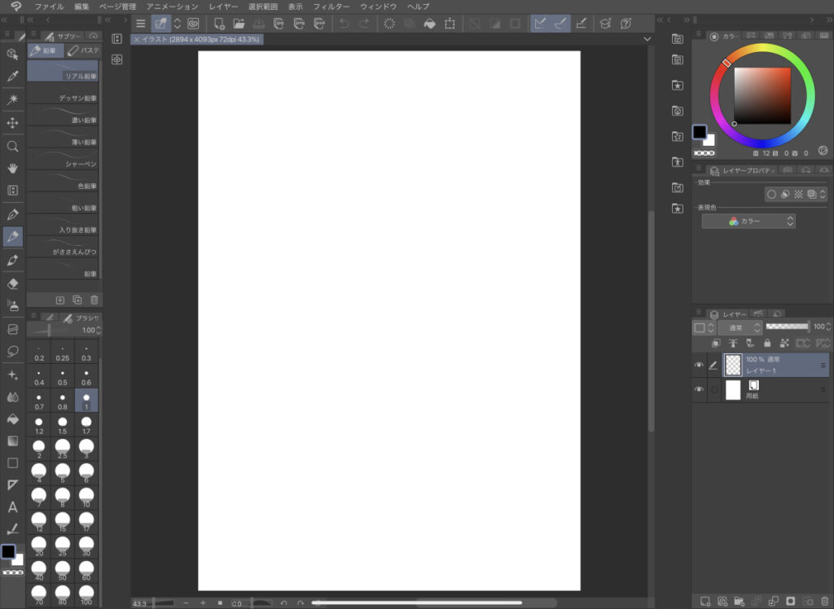Click the hamburger menu icon in the command bar
The width and height of the screenshot is (834, 609).
click(140, 24)
